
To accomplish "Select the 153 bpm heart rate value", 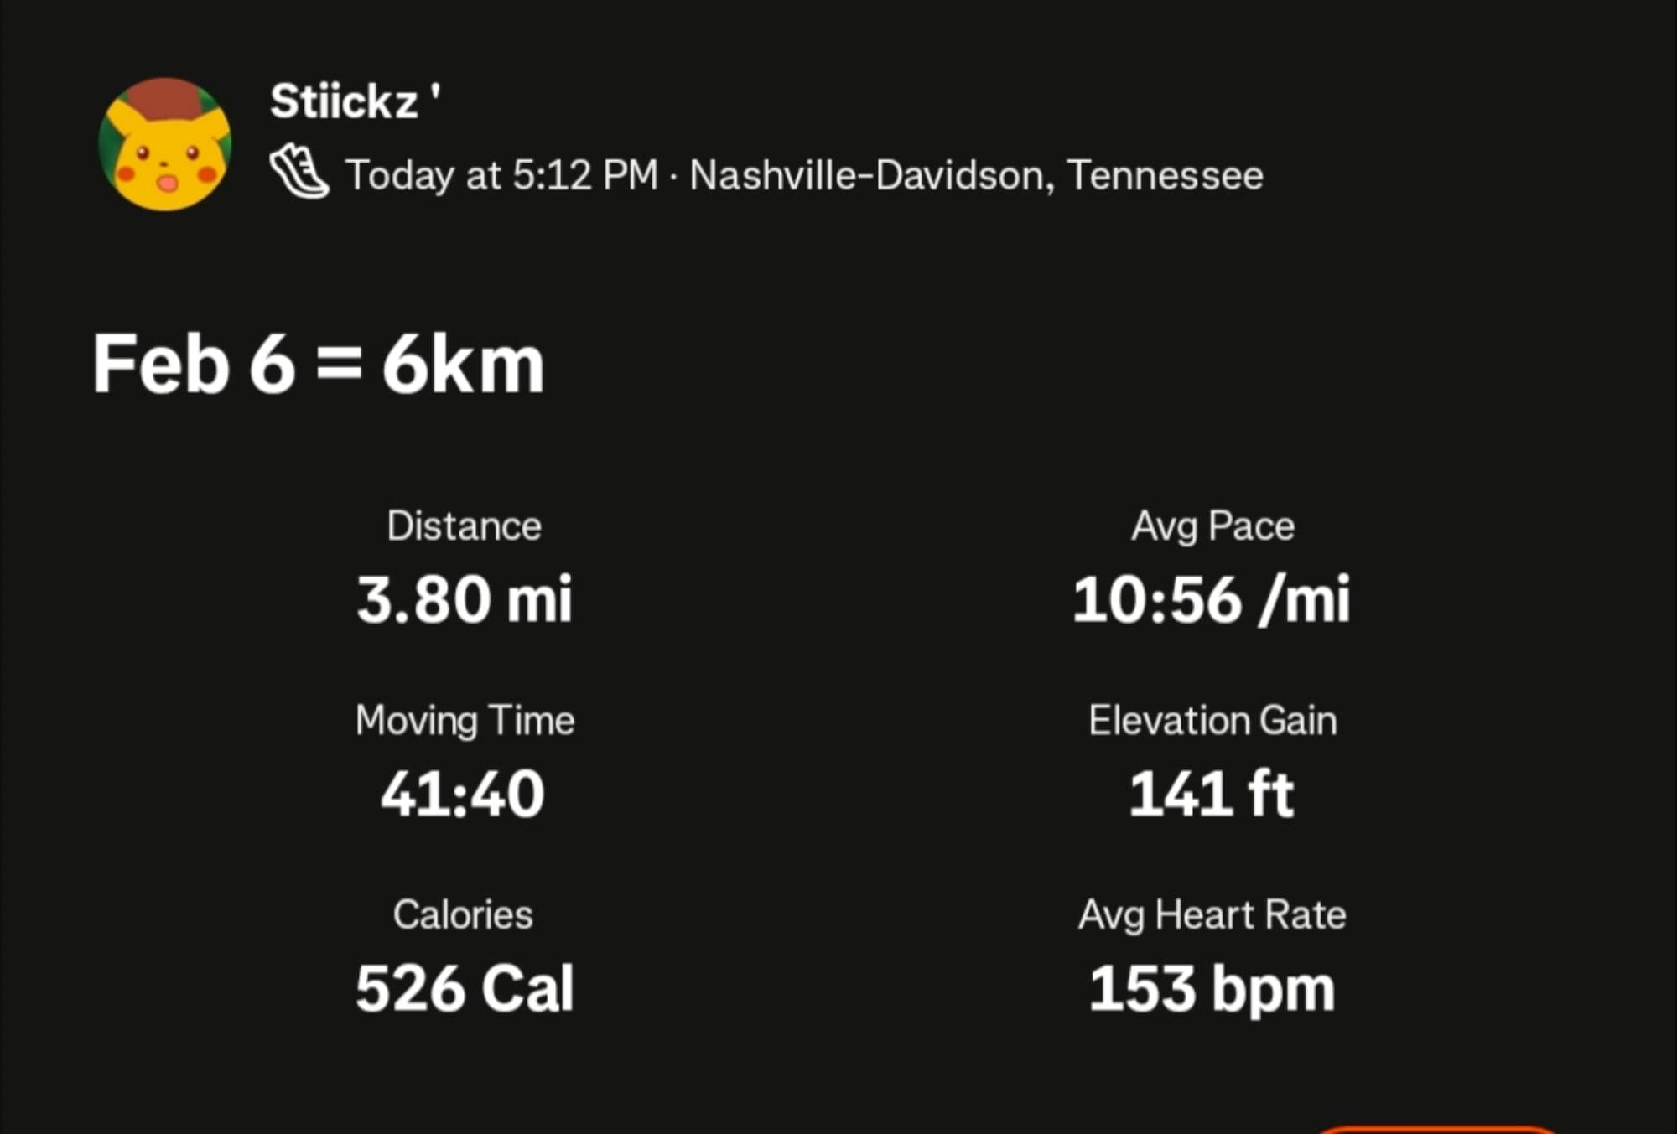I will pyautogui.click(x=1212, y=988).
